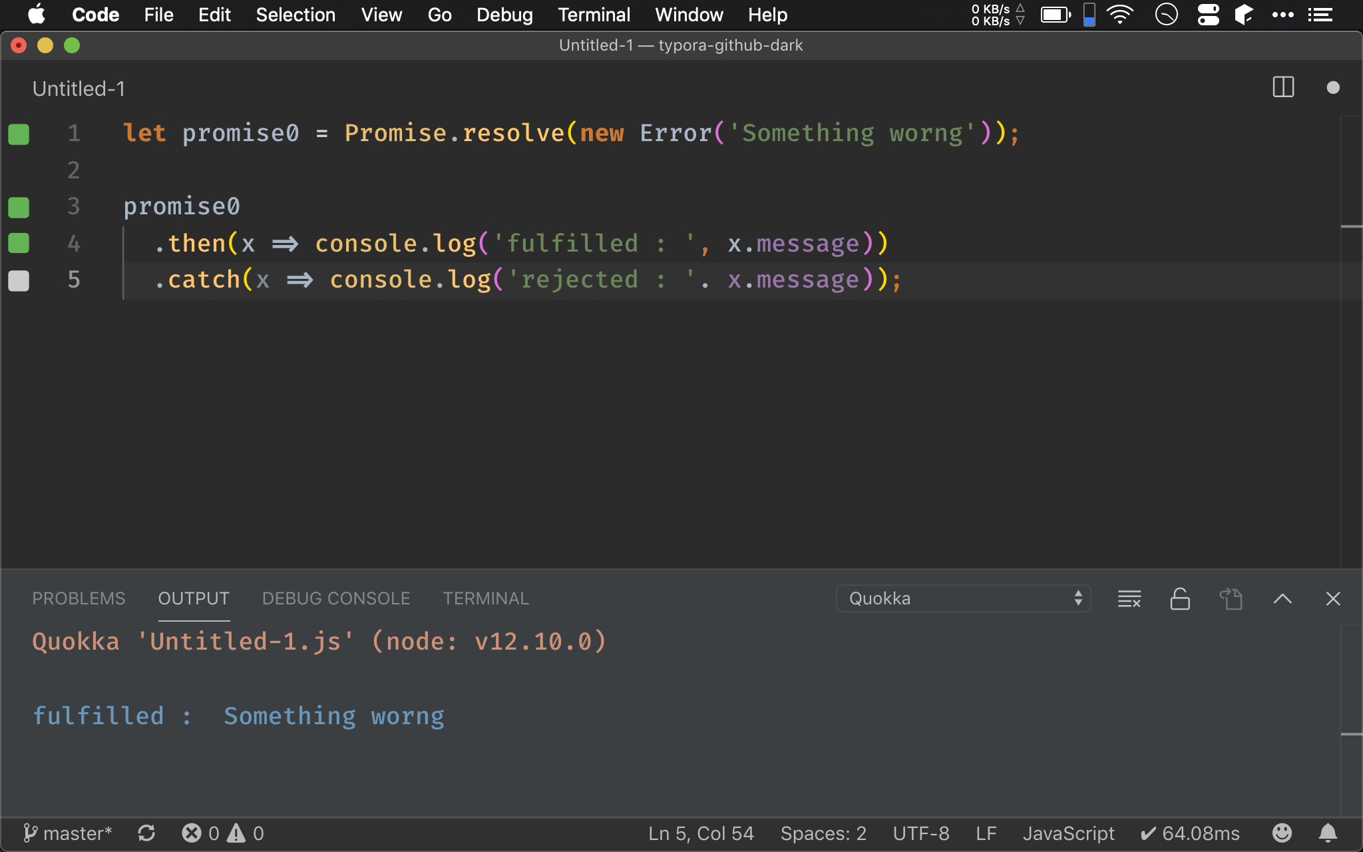Viewport: 1363px width, 852px height.
Task: Click the clear output list icon
Action: [x=1129, y=598]
